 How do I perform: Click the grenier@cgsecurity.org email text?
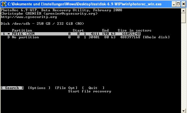(x=70, y=14)
